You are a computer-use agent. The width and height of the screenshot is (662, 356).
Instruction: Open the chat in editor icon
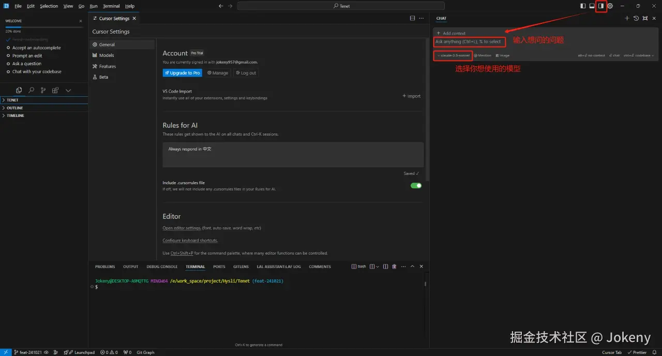pos(645,18)
